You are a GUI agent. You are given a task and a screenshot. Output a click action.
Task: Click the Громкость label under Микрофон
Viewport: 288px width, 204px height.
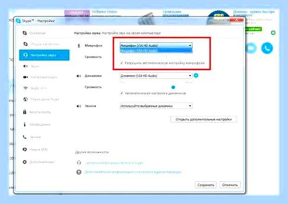pos(93,57)
